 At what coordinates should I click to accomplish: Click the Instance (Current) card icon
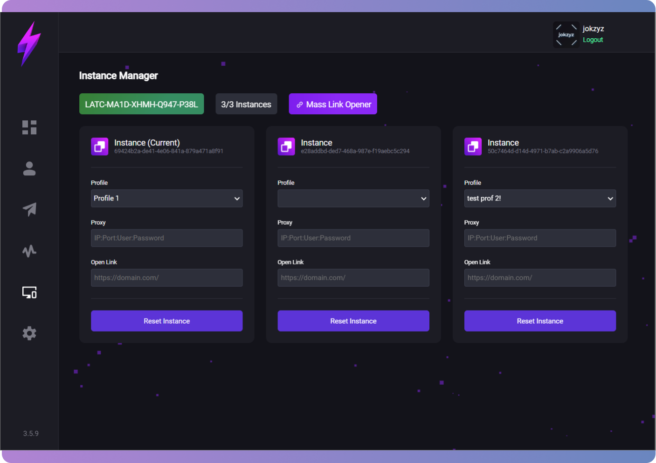coord(100,146)
